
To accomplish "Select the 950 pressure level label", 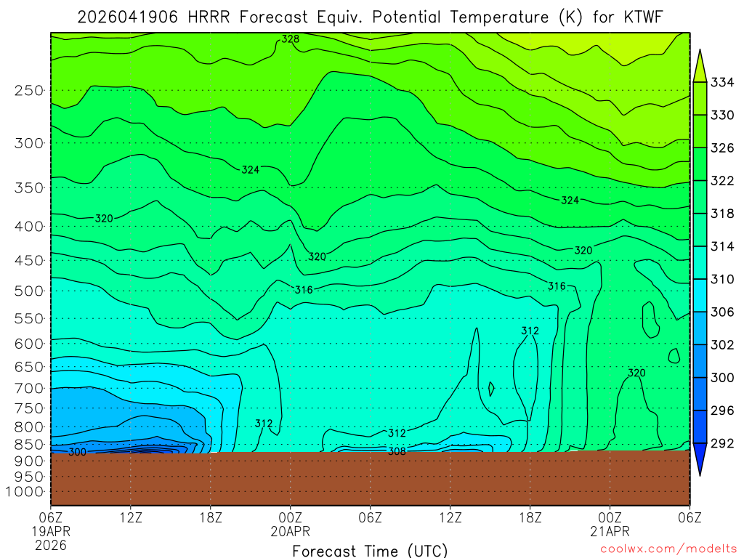I will [x=29, y=477].
